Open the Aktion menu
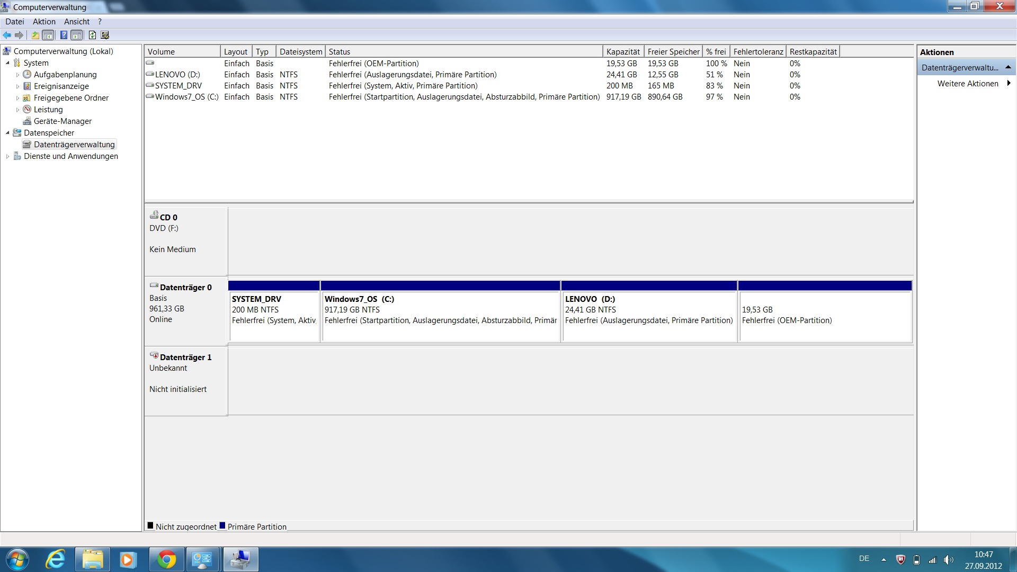The image size is (1017, 572). point(44,22)
